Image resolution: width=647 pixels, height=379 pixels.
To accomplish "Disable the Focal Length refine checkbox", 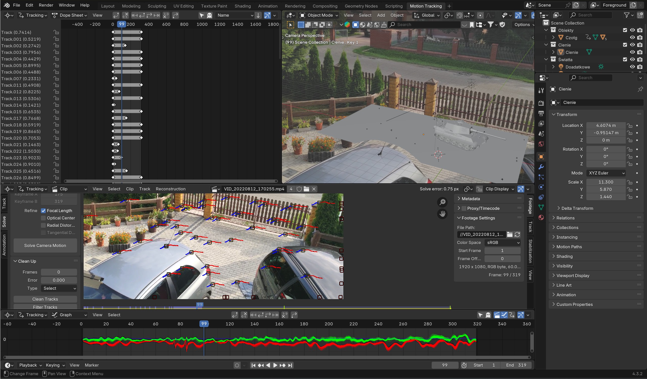I will (43, 211).
